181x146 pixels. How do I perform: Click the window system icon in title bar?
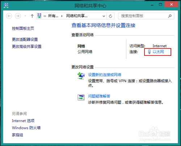point(6,5)
